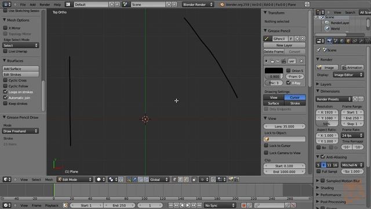Enable Onion Skinning checkbox
Screen dimensions: 371x209
(x=289, y=71)
